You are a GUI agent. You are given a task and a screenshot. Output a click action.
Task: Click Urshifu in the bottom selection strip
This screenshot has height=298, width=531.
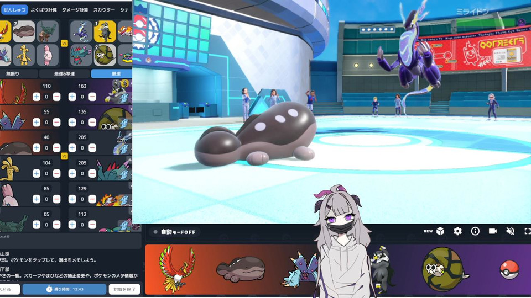click(383, 269)
